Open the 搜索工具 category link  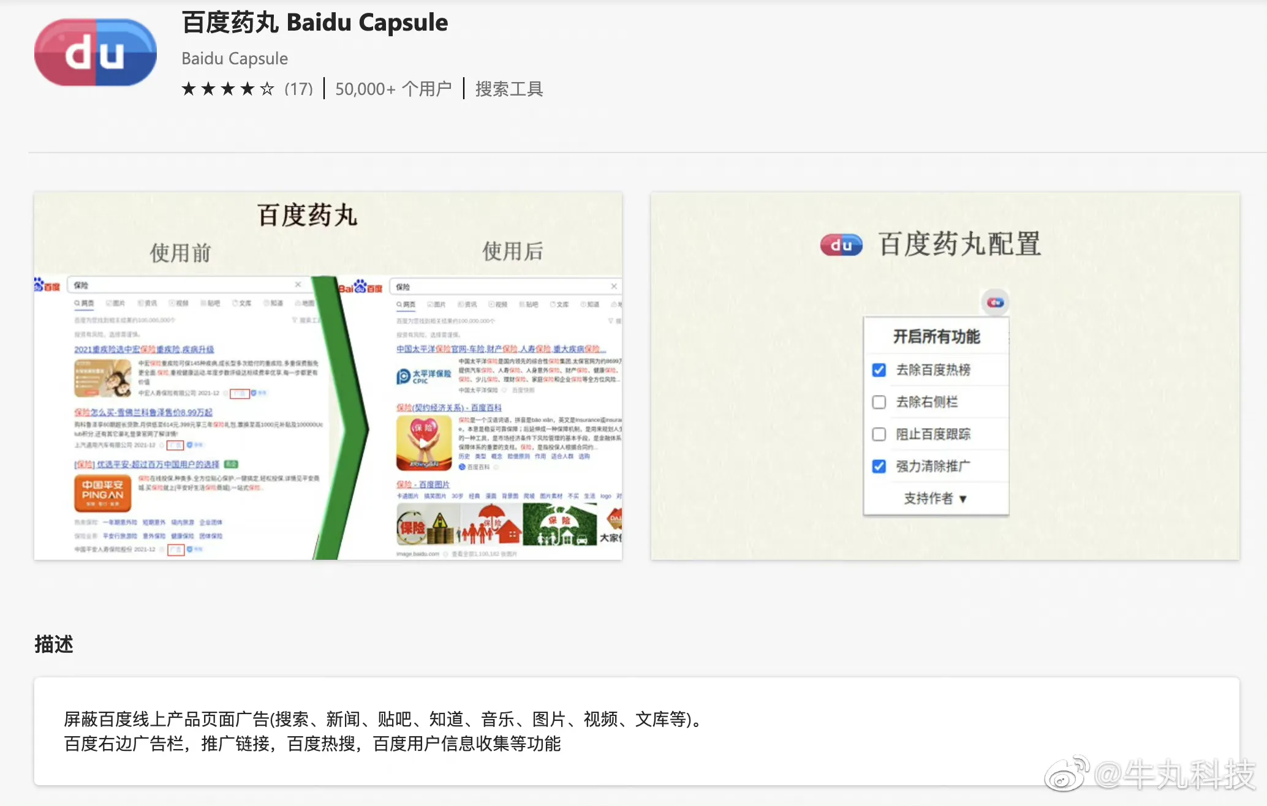click(x=509, y=89)
